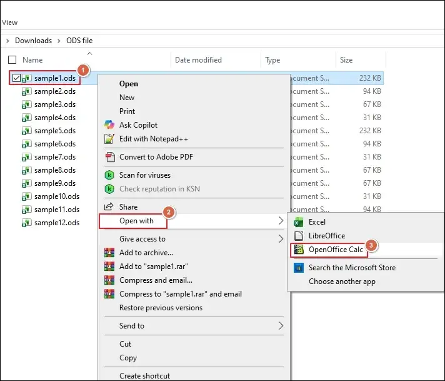Viewport: 445px width, 381px height.
Task: Click the sample11.ods spreadsheet file icon
Action: click(27, 210)
